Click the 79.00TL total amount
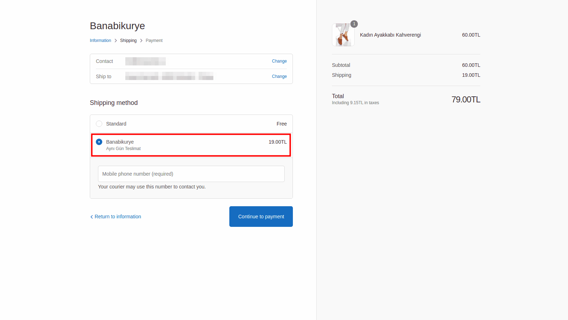This screenshot has width=568, height=320. point(466,100)
